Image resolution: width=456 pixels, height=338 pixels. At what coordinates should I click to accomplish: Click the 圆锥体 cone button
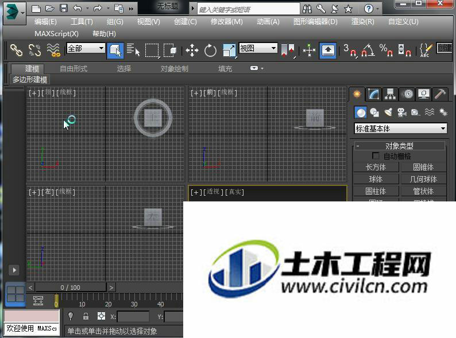tap(423, 167)
